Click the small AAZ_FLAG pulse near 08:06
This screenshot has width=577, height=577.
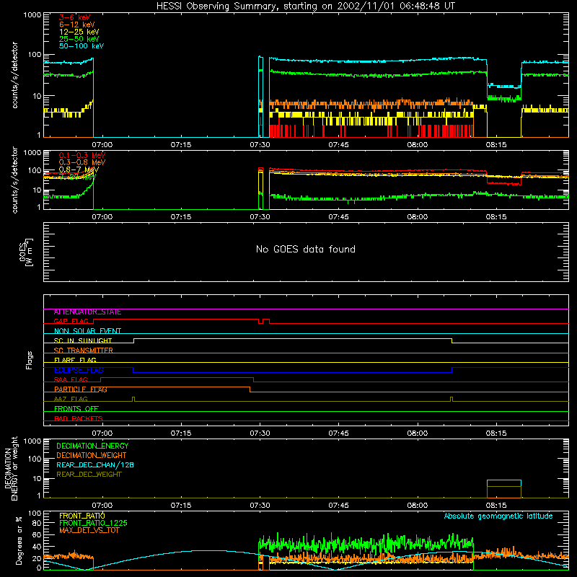click(452, 400)
